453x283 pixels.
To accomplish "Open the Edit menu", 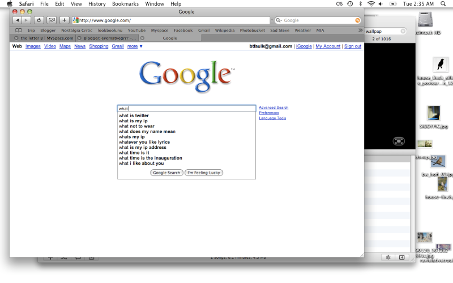I will [x=59, y=4].
